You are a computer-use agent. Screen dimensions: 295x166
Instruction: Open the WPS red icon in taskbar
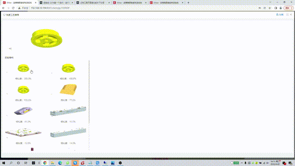(x=83, y=163)
